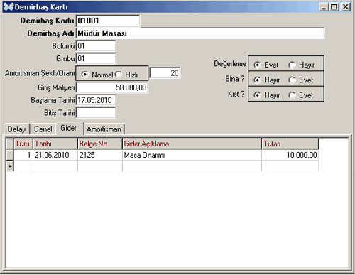Viewport: 355px width, 275px height.
Task: Set Bina option to Evet
Action: point(292,80)
